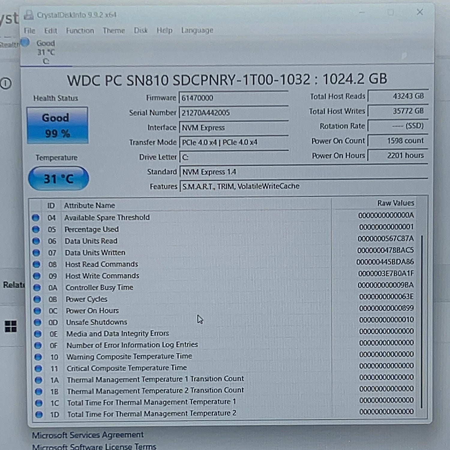Open the Disk menu
Viewport: 450px width, 450px height.
pos(140,30)
